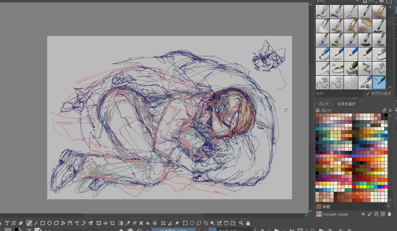The width and height of the screenshot is (397, 231).
Task: Click the palette edit pencil icon
Action: (x=370, y=214)
